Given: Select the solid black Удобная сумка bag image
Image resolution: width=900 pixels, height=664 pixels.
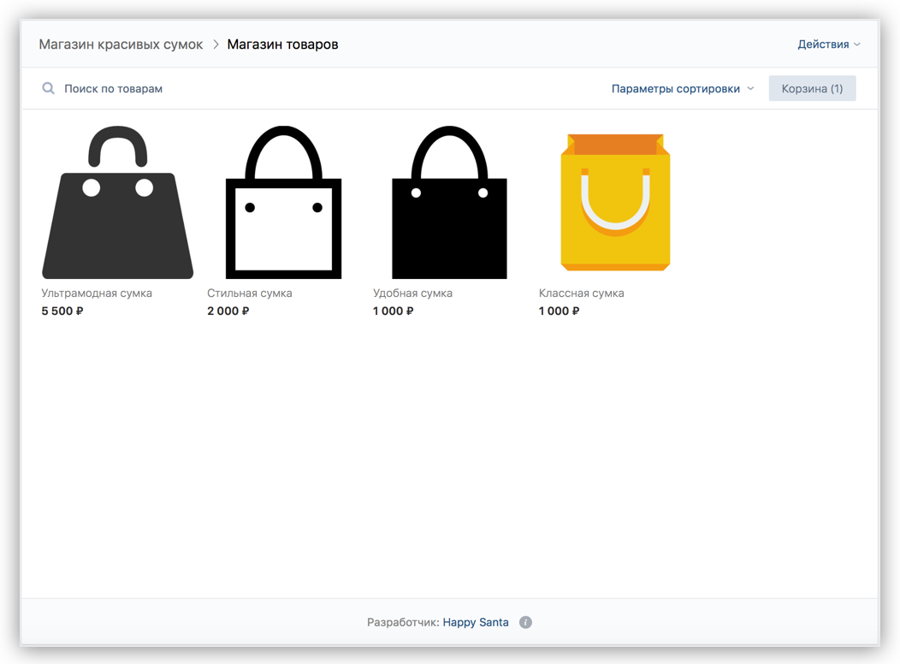Looking at the screenshot, I should [449, 203].
